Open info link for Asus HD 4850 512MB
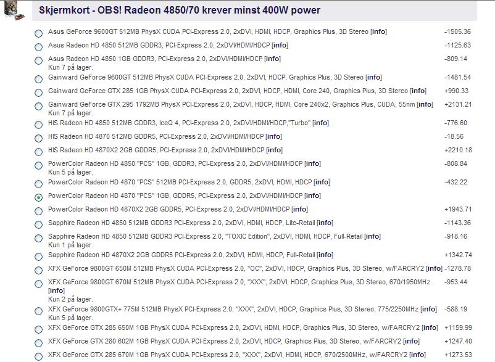 tap(280, 45)
